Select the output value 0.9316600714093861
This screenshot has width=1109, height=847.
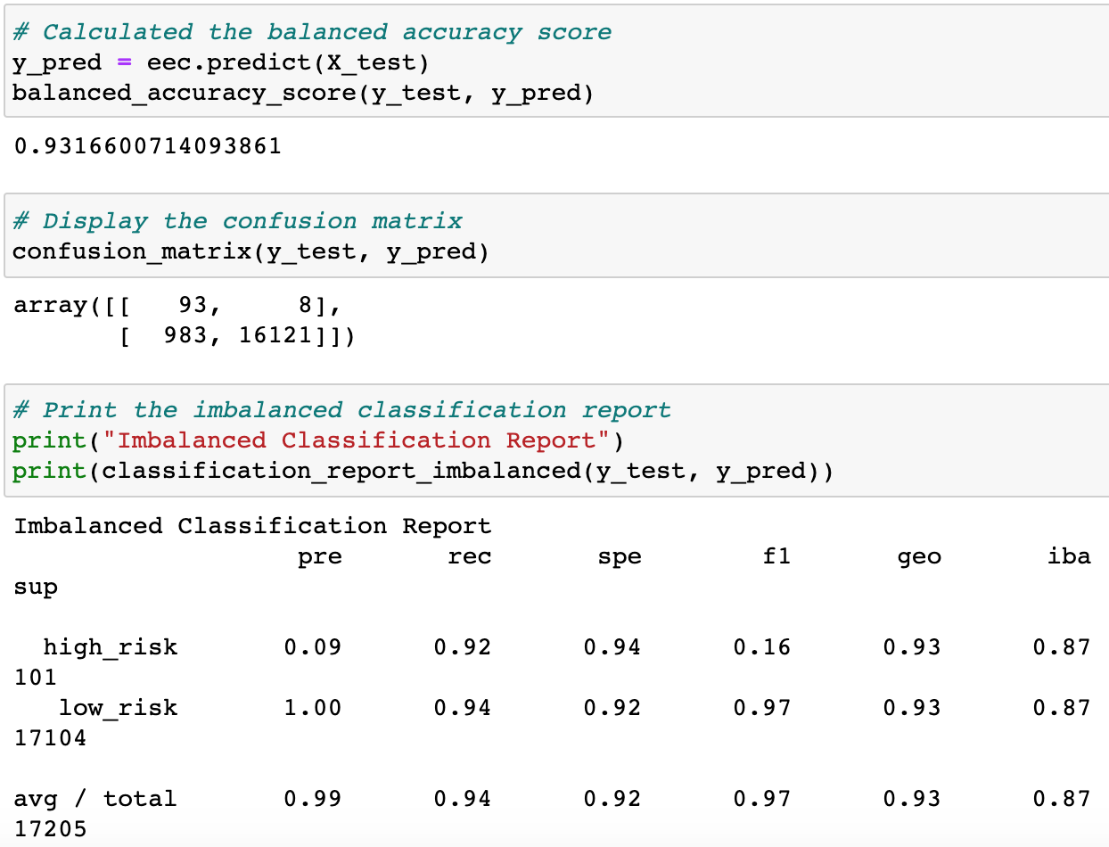coord(148,146)
